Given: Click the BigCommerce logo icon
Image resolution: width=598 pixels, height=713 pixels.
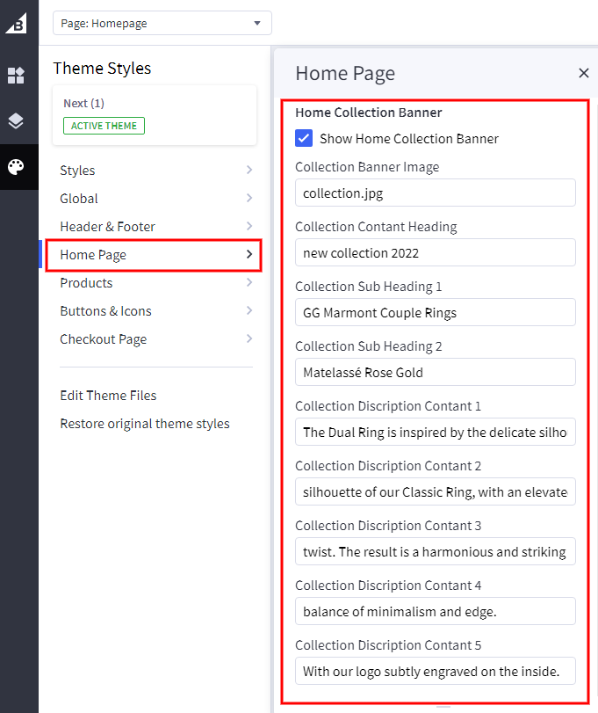Looking at the screenshot, I should click(17, 22).
